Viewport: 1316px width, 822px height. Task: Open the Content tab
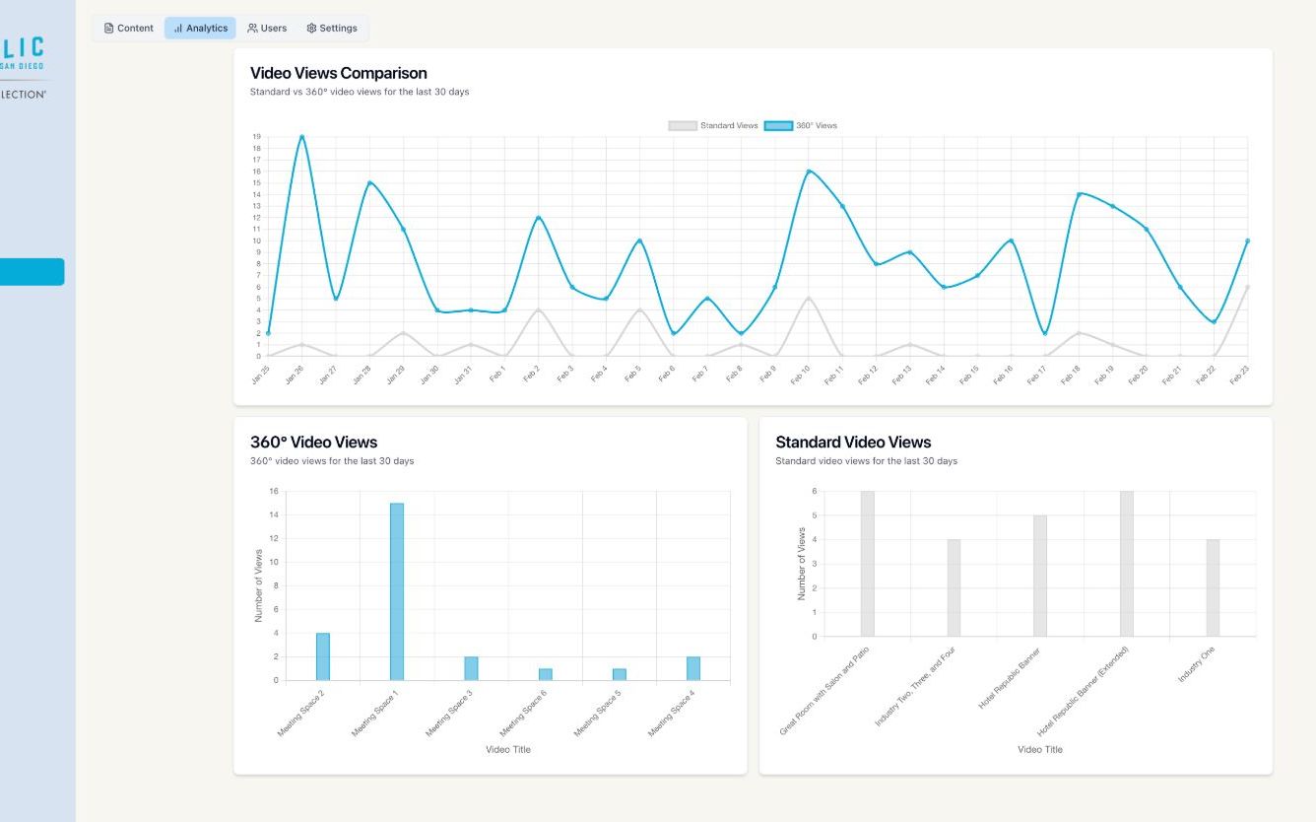pos(129,29)
